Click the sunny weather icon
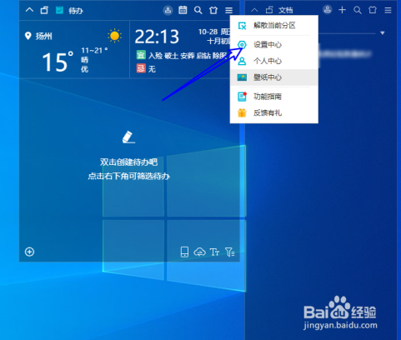 [114, 36]
